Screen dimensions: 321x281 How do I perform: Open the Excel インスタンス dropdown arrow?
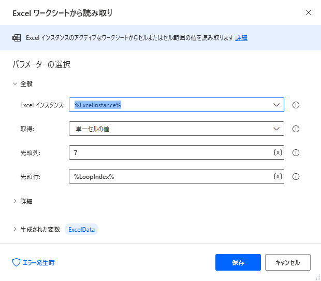click(276, 105)
